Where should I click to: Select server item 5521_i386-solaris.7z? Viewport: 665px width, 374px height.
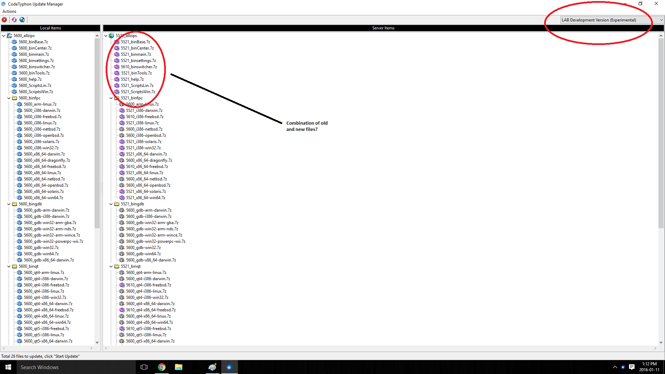[x=144, y=142]
